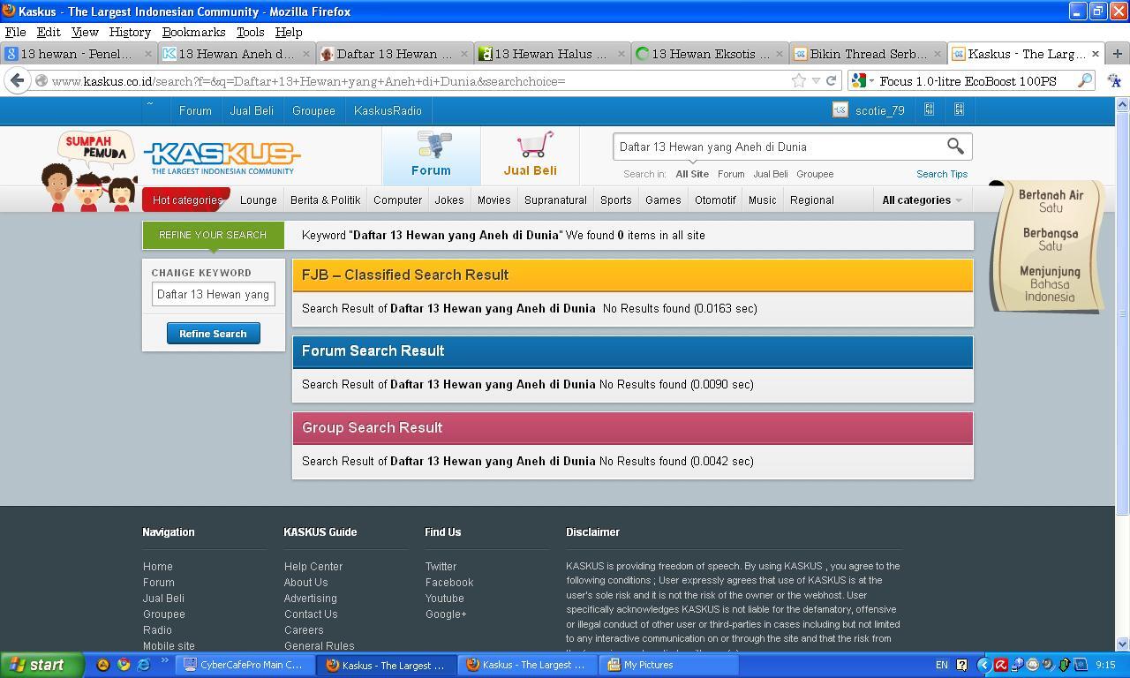Open the History menu
The width and height of the screenshot is (1130, 678).
tap(130, 32)
